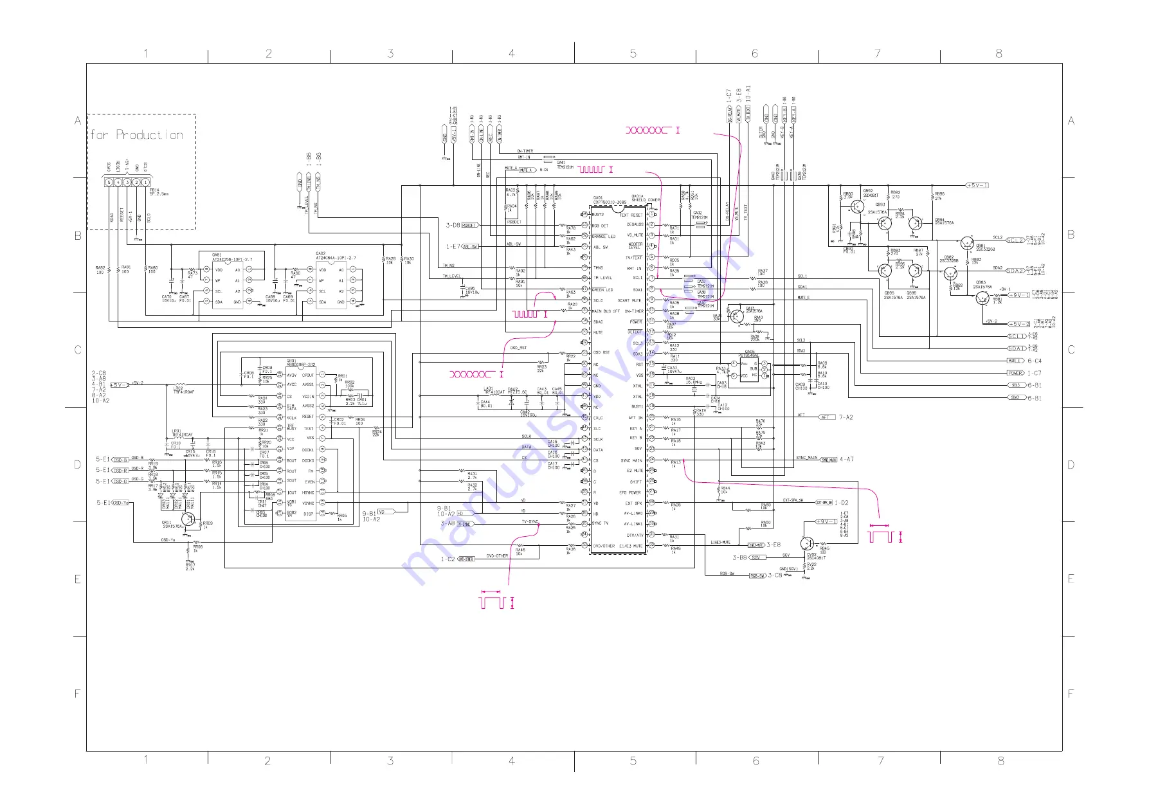Click the ABL_SW connector marked 1-E7
This screenshot has height=812, width=1149.
tap(471, 246)
